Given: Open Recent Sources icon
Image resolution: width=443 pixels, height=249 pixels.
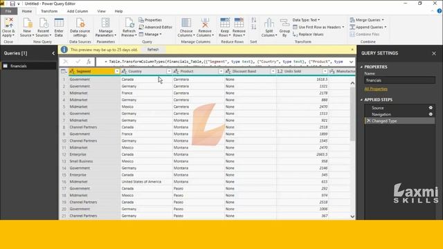Looking at the screenshot, I should pos(44,23).
